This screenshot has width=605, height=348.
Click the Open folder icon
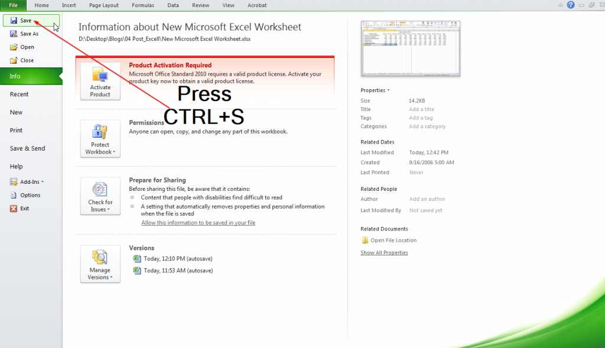pyautogui.click(x=14, y=47)
